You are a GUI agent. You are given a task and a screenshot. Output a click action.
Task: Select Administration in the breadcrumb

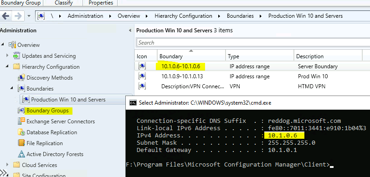coord(85,16)
